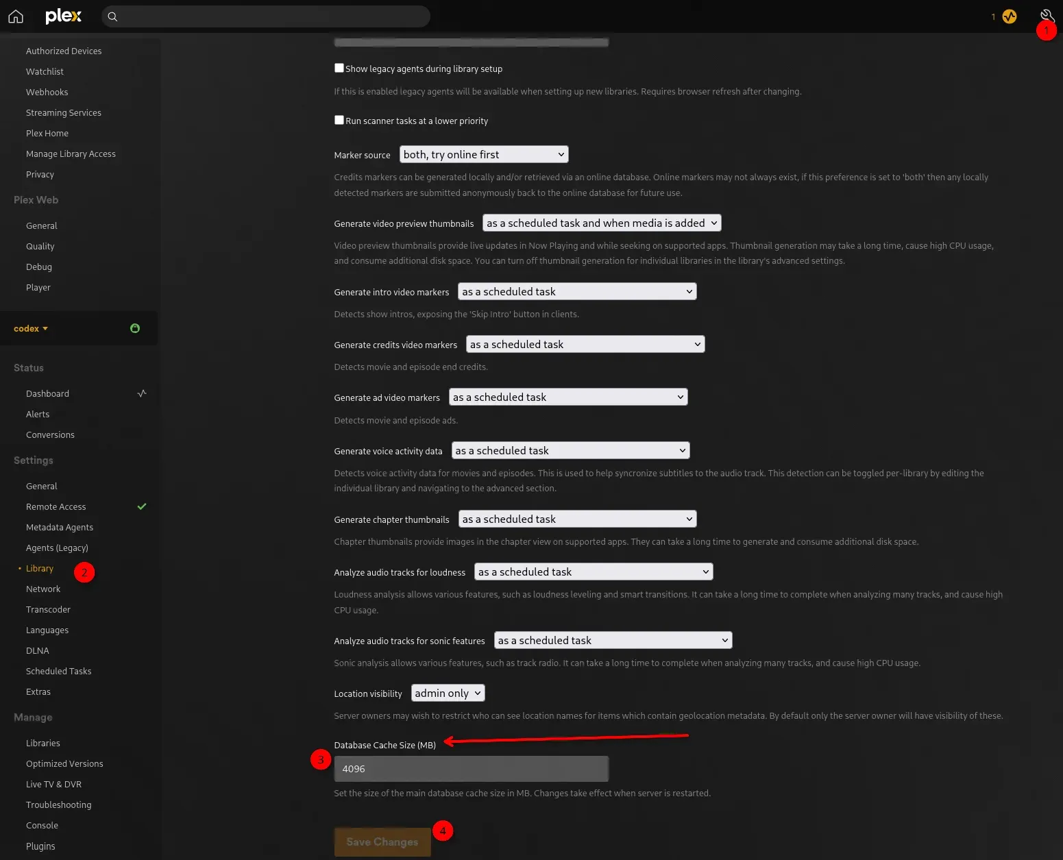Expand the codex server selector
The image size is (1063, 860).
(31, 328)
